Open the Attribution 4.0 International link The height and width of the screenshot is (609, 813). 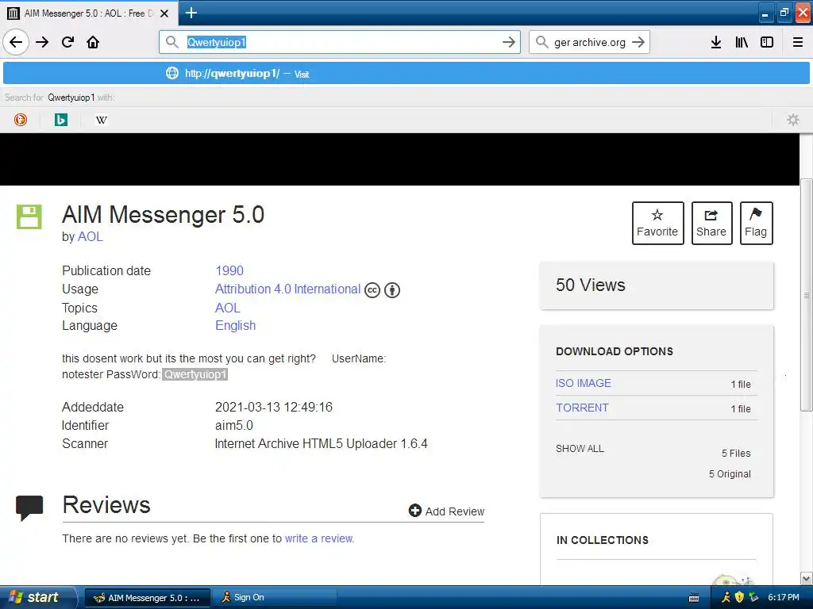pyautogui.click(x=287, y=289)
